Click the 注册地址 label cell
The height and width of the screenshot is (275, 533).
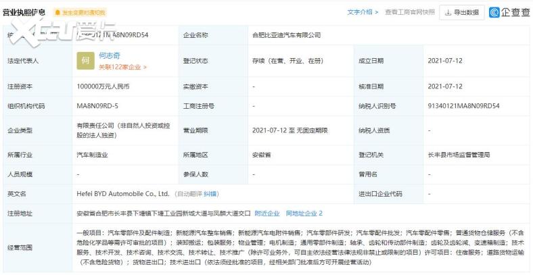pos(38,214)
